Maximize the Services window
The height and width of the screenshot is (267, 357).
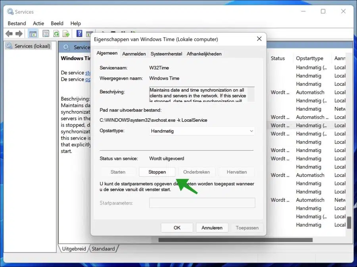point(323,11)
